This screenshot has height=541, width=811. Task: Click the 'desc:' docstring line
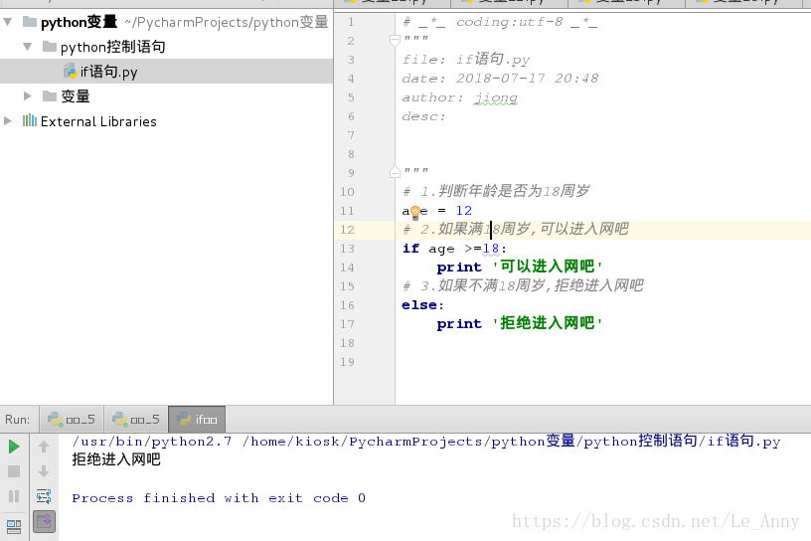pos(423,116)
